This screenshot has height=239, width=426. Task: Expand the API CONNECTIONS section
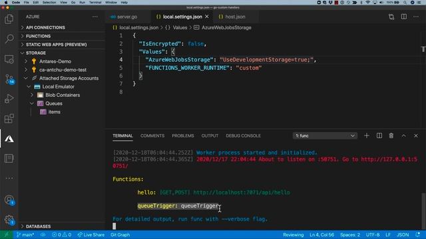click(62, 27)
